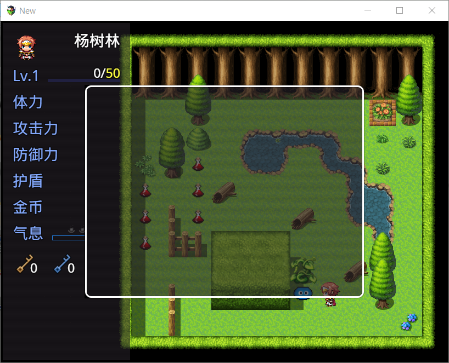Click the 0/50 experience value
Viewport: 449px width, 363px height.
point(107,73)
